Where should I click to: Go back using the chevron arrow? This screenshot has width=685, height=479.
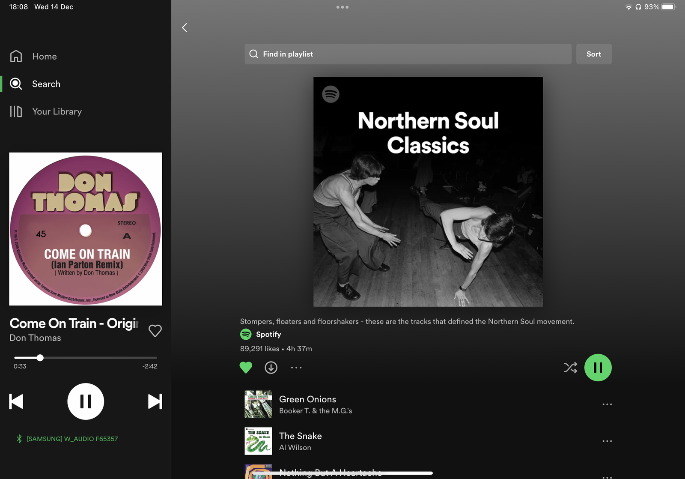pyautogui.click(x=185, y=28)
